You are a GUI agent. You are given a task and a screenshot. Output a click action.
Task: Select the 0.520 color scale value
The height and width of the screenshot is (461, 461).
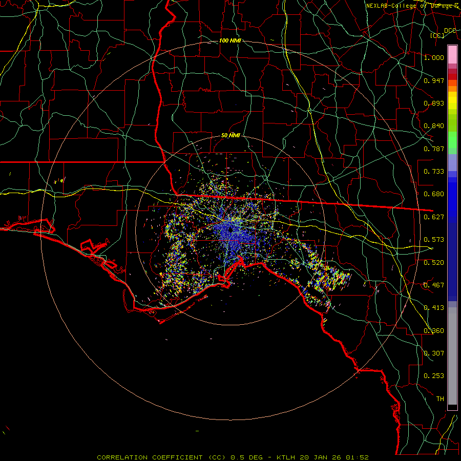434,263
